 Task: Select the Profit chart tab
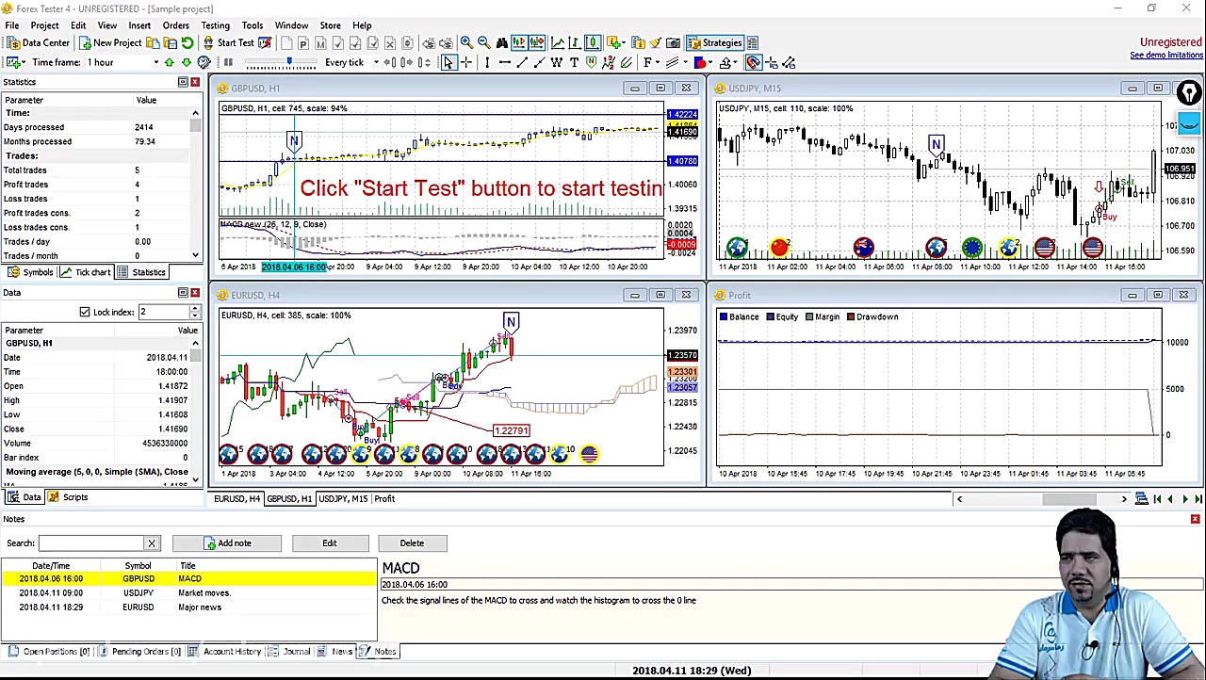click(x=384, y=498)
